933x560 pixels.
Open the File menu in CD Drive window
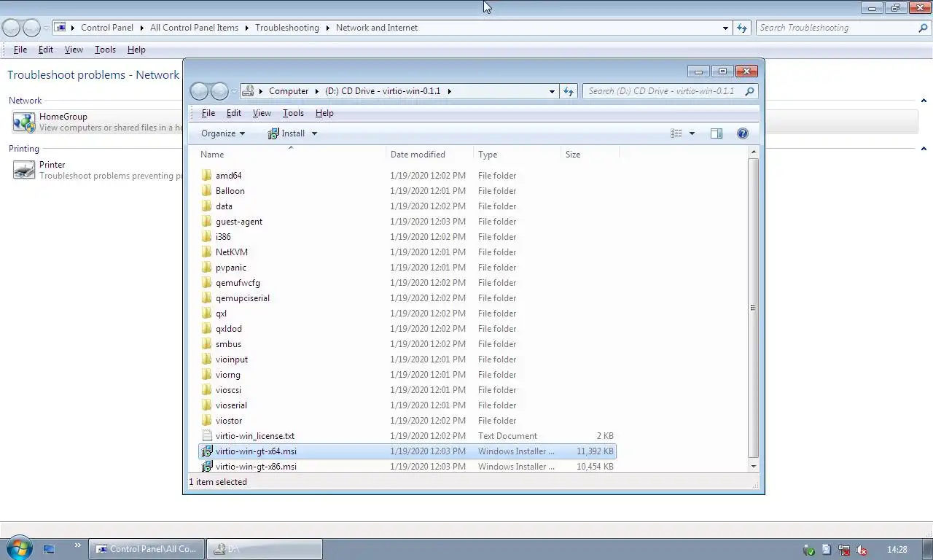pyautogui.click(x=208, y=113)
